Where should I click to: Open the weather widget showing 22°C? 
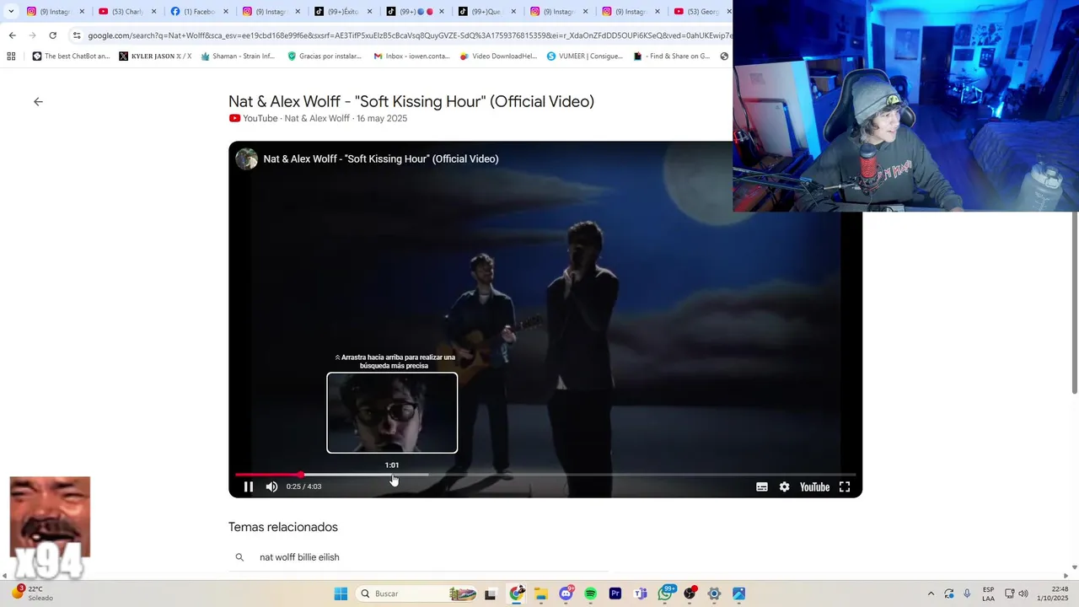pyautogui.click(x=33, y=594)
